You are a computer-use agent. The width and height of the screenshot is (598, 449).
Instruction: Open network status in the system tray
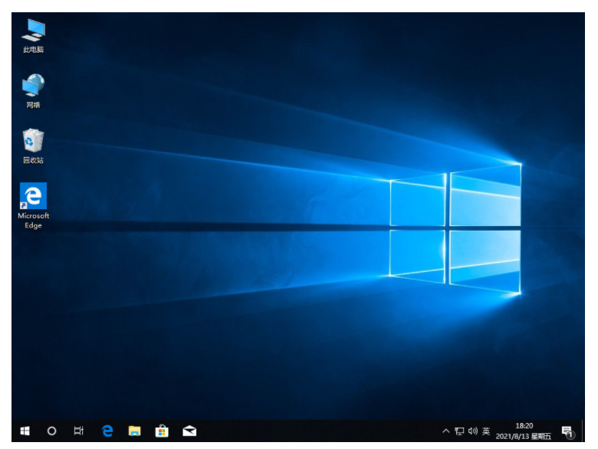click(459, 431)
